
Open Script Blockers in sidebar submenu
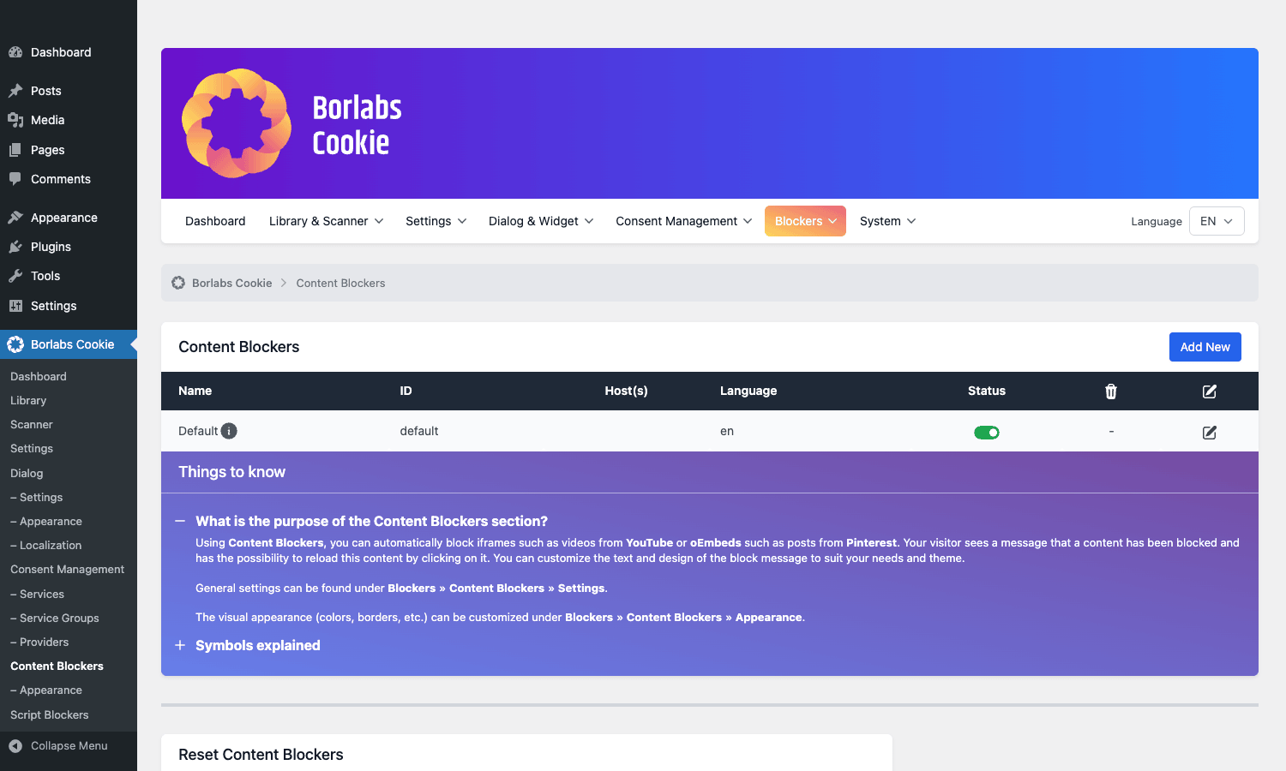pyautogui.click(x=50, y=714)
